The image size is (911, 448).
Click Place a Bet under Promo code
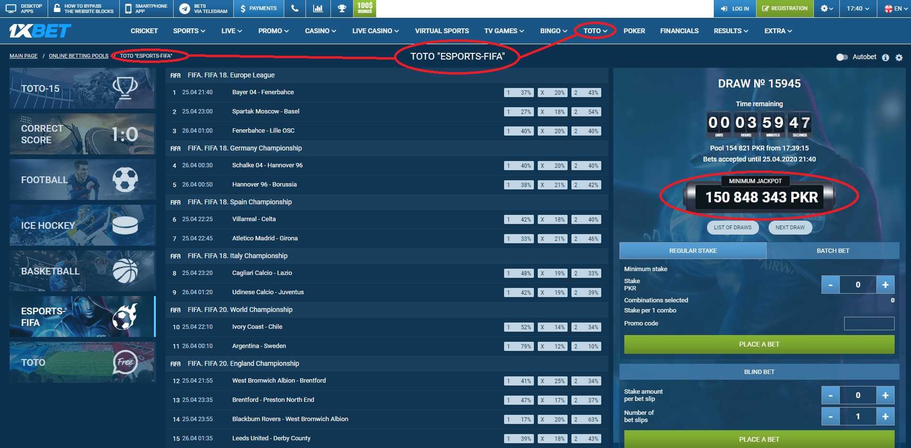[759, 344]
